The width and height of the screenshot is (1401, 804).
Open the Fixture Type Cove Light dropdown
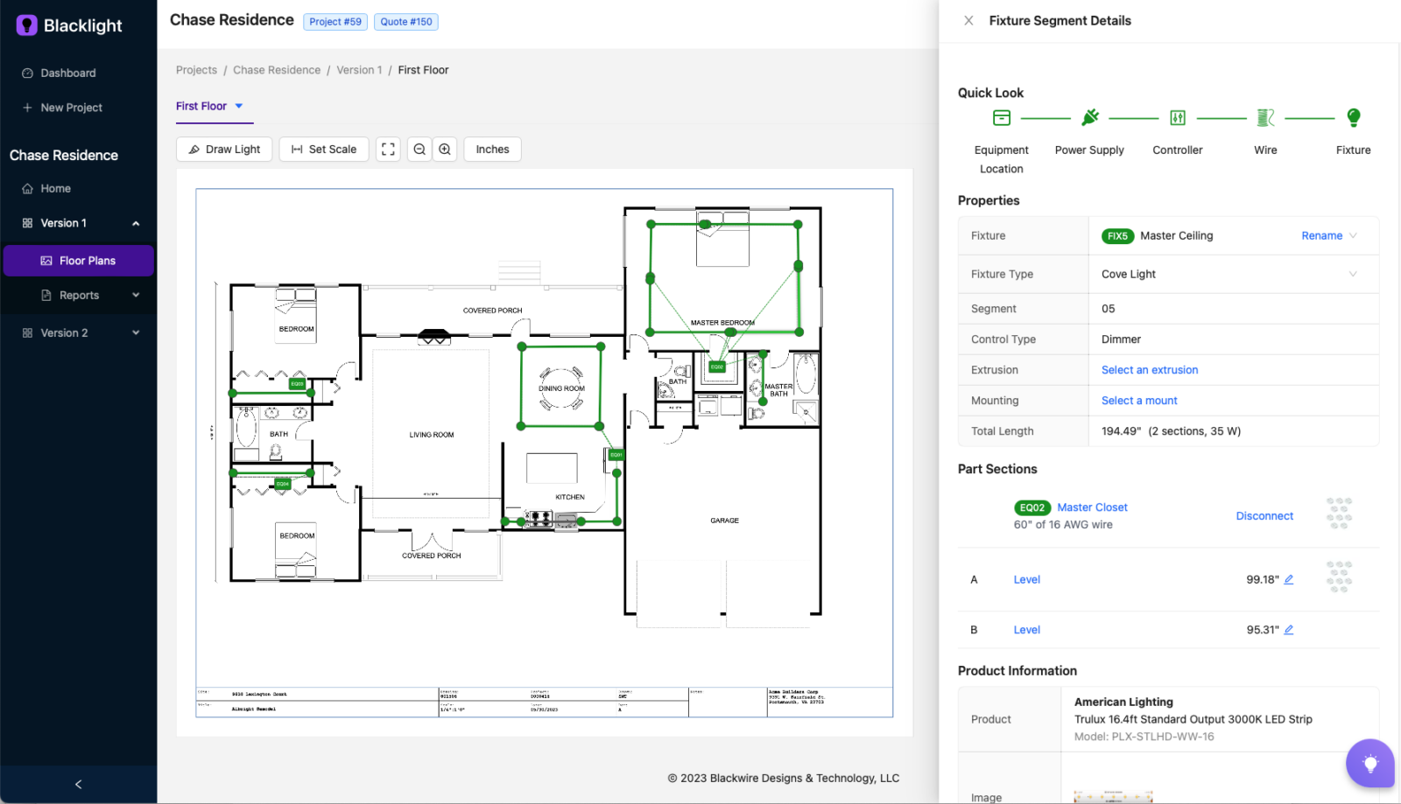click(x=1352, y=274)
